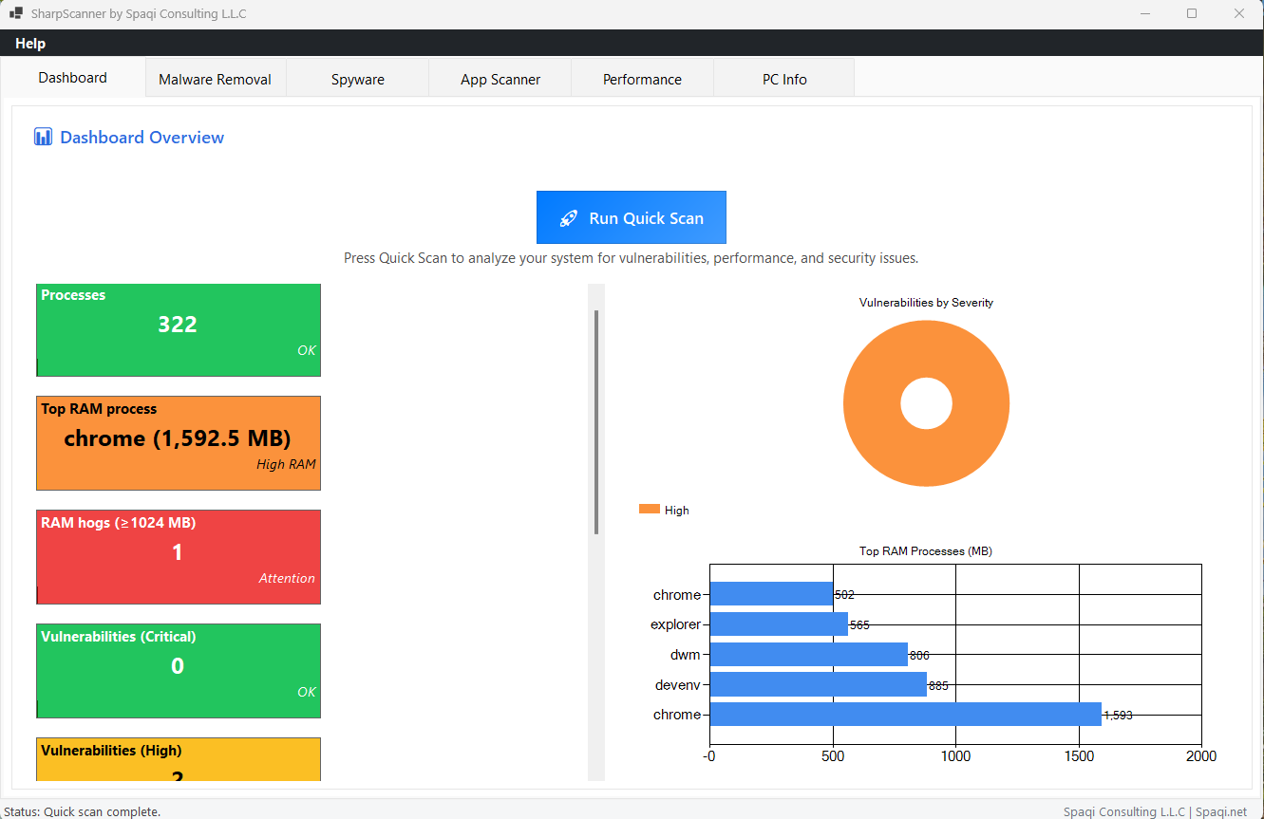The width and height of the screenshot is (1264, 819).
Task: Click the Spaqi Consulting L.L.C footer link
Action: pyautogui.click(x=1123, y=811)
